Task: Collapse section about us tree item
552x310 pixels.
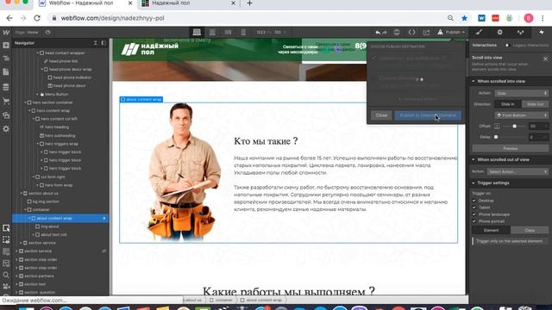Action: pyautogui.click(x=21, y=193)
